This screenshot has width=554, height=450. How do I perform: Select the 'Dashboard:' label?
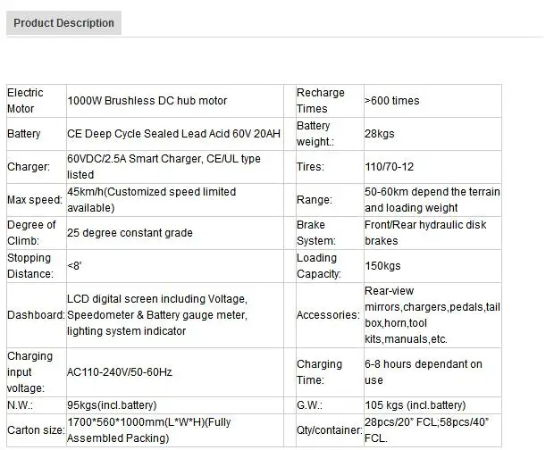pyautogui.click(x=36, y=315)
